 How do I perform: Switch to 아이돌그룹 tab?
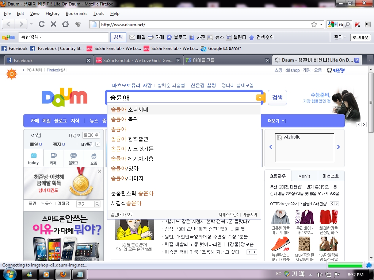(227, 61)
